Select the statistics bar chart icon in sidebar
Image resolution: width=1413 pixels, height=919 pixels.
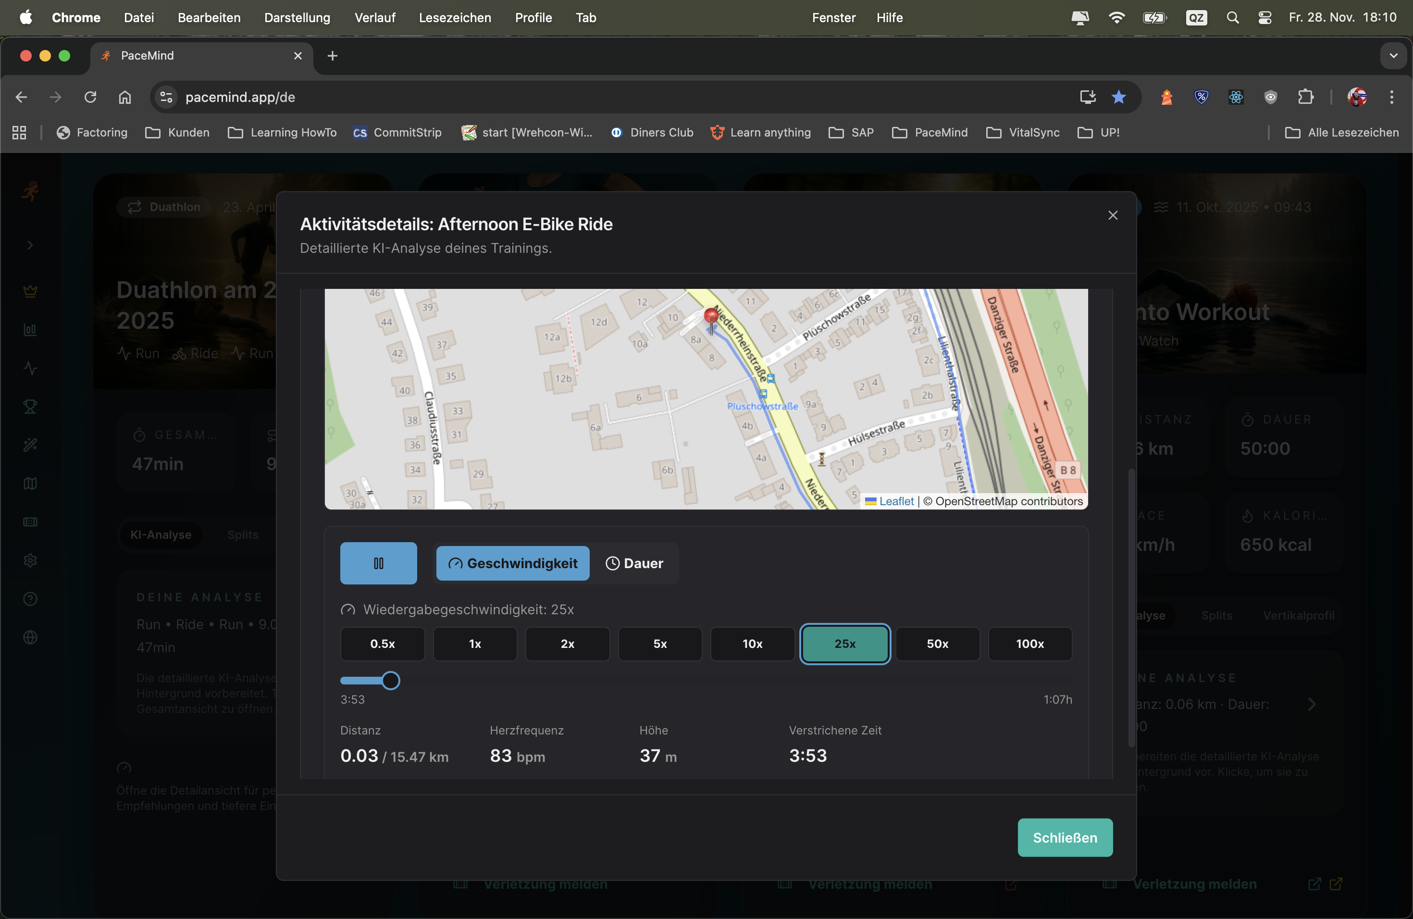(x=29, y=330)
